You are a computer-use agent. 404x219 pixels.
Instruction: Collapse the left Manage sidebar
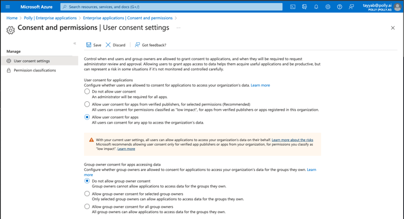click(75, 43)
